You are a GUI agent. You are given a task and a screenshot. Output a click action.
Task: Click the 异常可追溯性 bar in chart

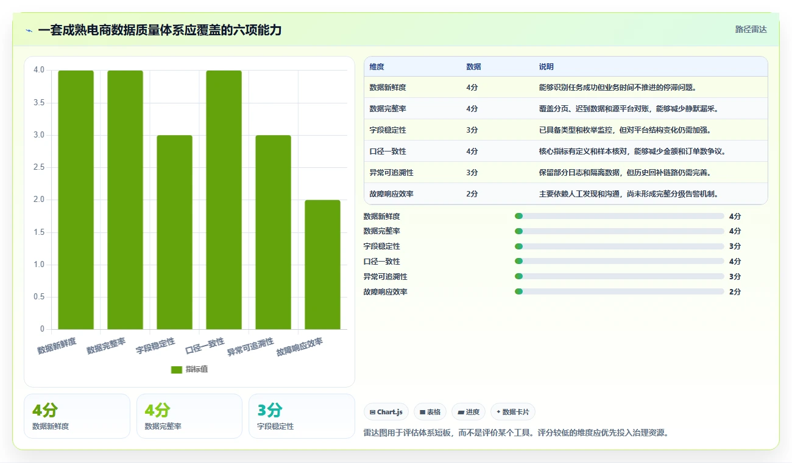[274, 232]
